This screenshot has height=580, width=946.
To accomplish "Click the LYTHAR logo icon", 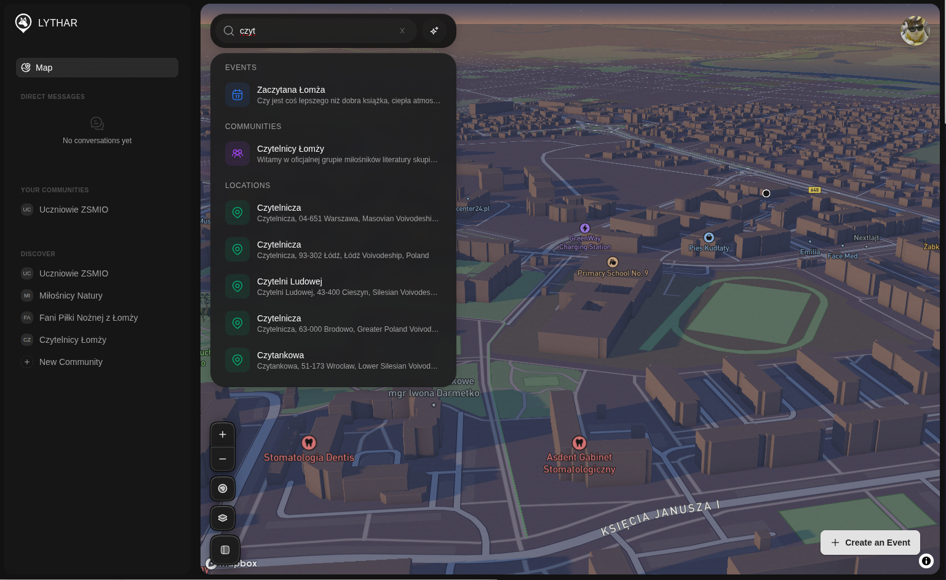I will pyautogui.click(x=23, y=23).
